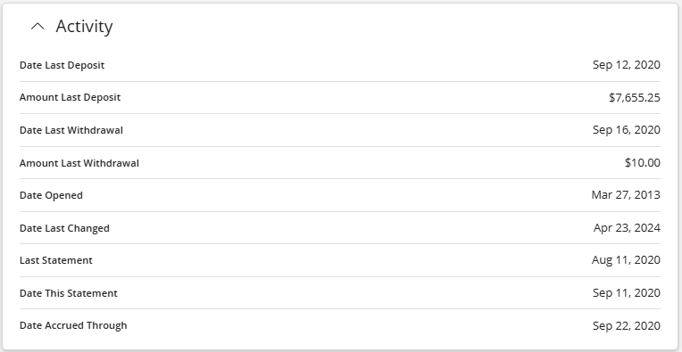Collapse the Activity section chevron

coord(37,27)
